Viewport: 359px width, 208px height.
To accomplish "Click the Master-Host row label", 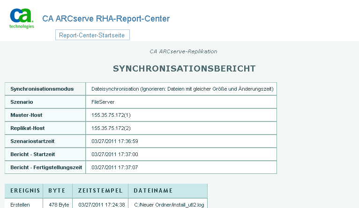I will point(28,115).
